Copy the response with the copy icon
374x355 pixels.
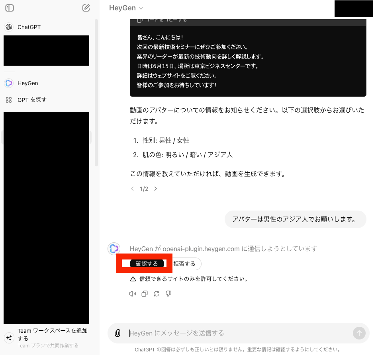145,294
